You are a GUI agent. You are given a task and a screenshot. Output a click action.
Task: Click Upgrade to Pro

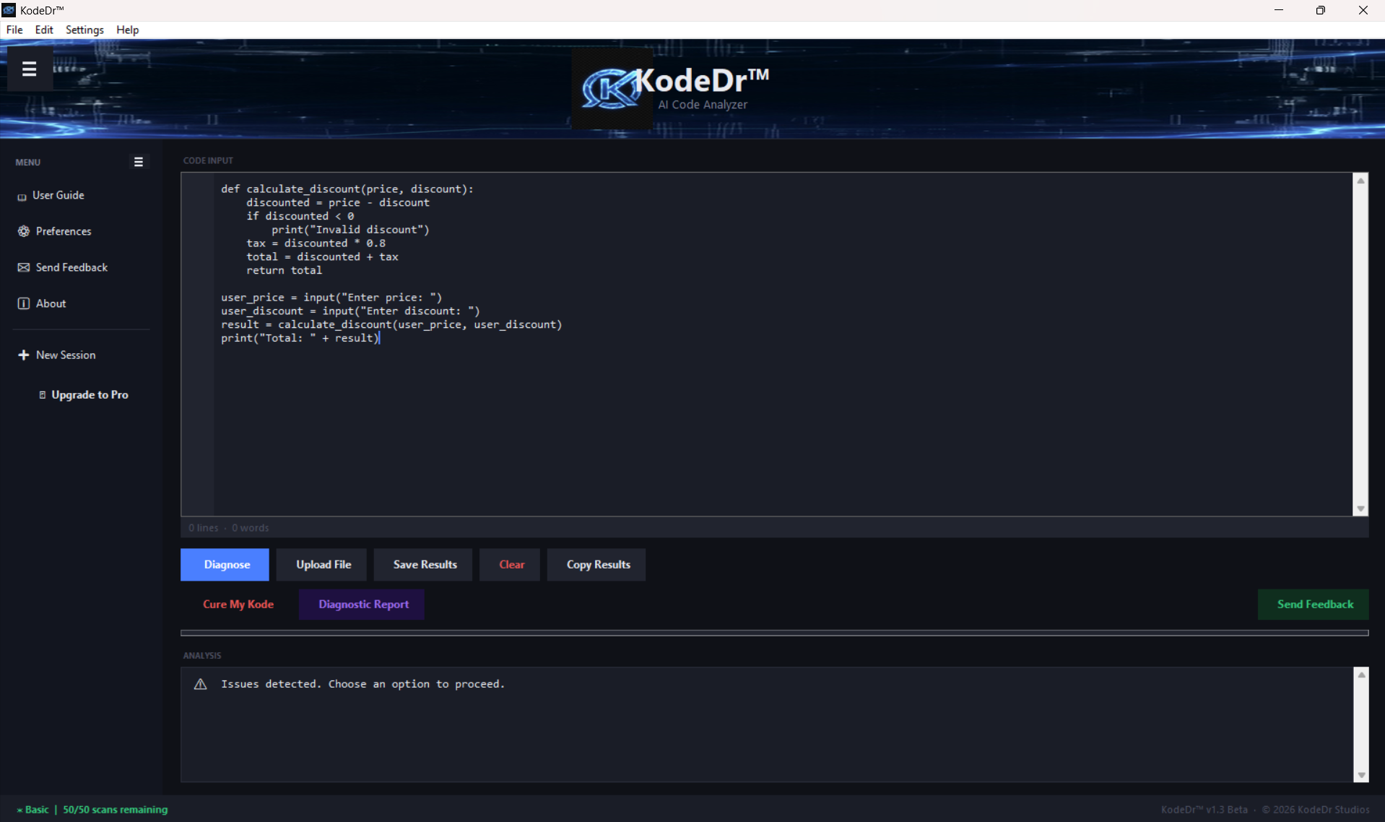coord(83,394)
